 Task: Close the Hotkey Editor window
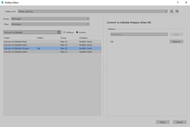tap(186, 3)
